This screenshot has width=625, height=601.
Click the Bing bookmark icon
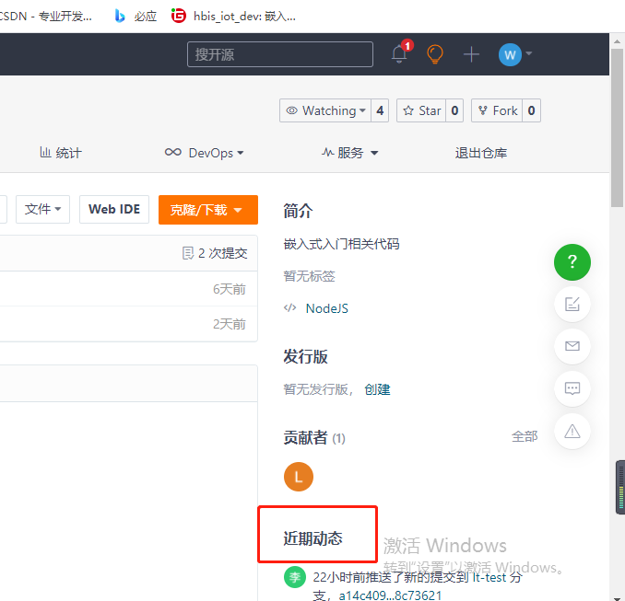(x=120, y=16)
